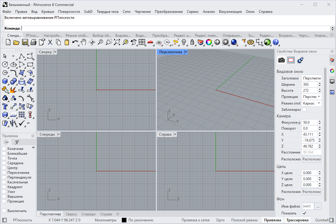Select the arrow pointer tool in sidebar
The height and width of the screenshot is (224, 336).
(x=5, y=56)
